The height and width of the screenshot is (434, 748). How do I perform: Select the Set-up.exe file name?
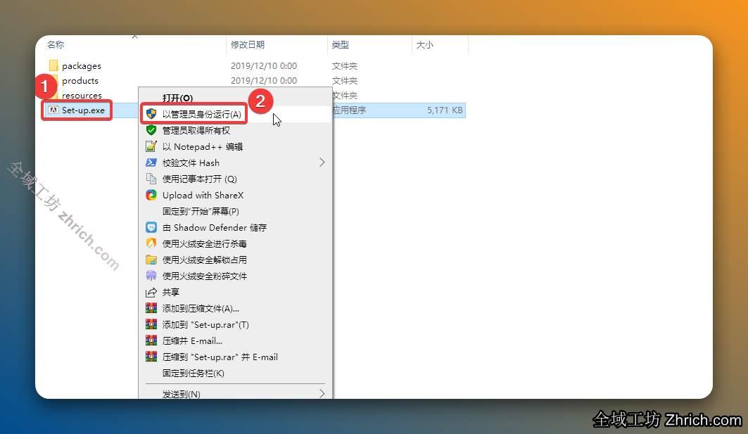click(83, 110)
